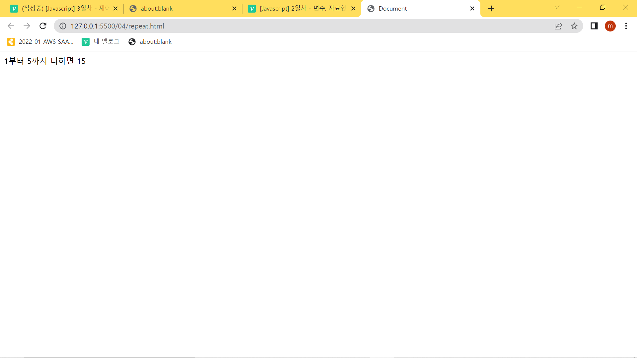Open Chrome three-dot menu

[x=626, y=26]
